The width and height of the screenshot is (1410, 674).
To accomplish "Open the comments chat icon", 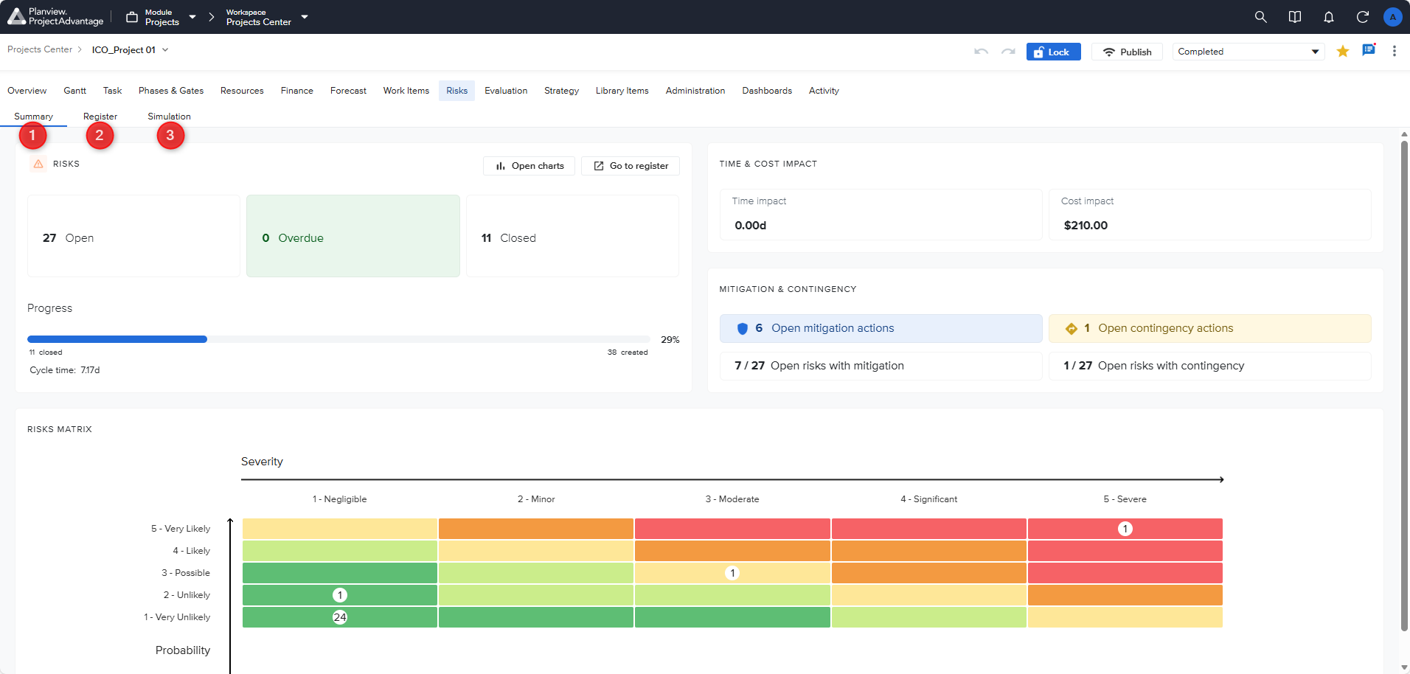I will pos(1368,51).
